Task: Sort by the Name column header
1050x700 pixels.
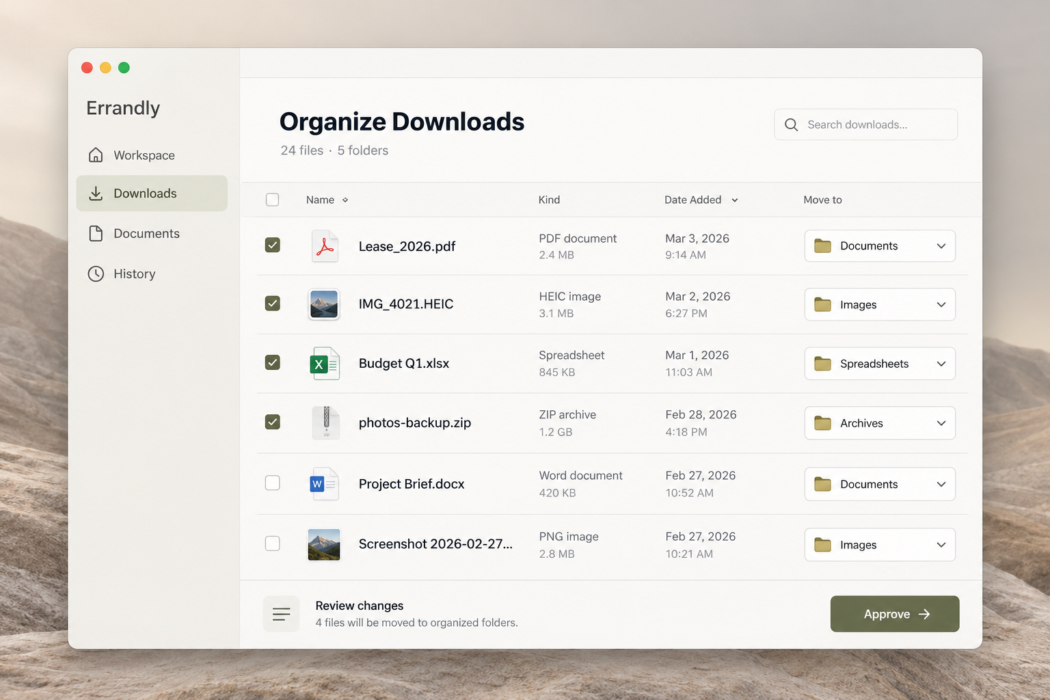Action: (327, 200)
